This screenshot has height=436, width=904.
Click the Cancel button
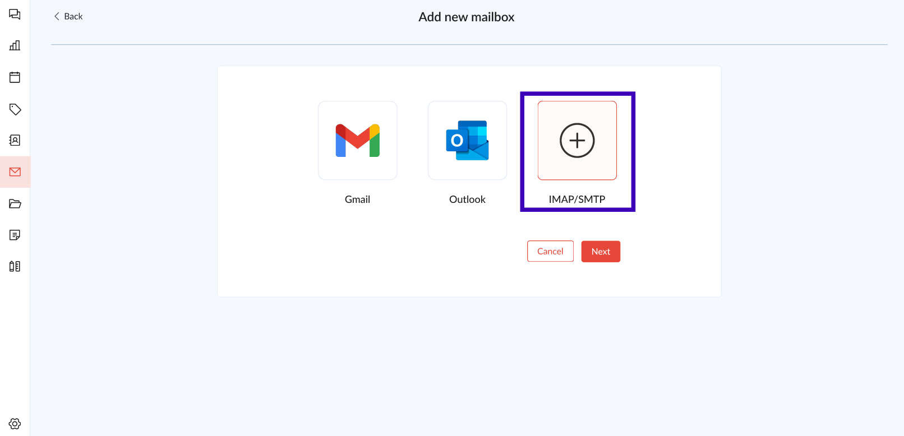point(550,251)
